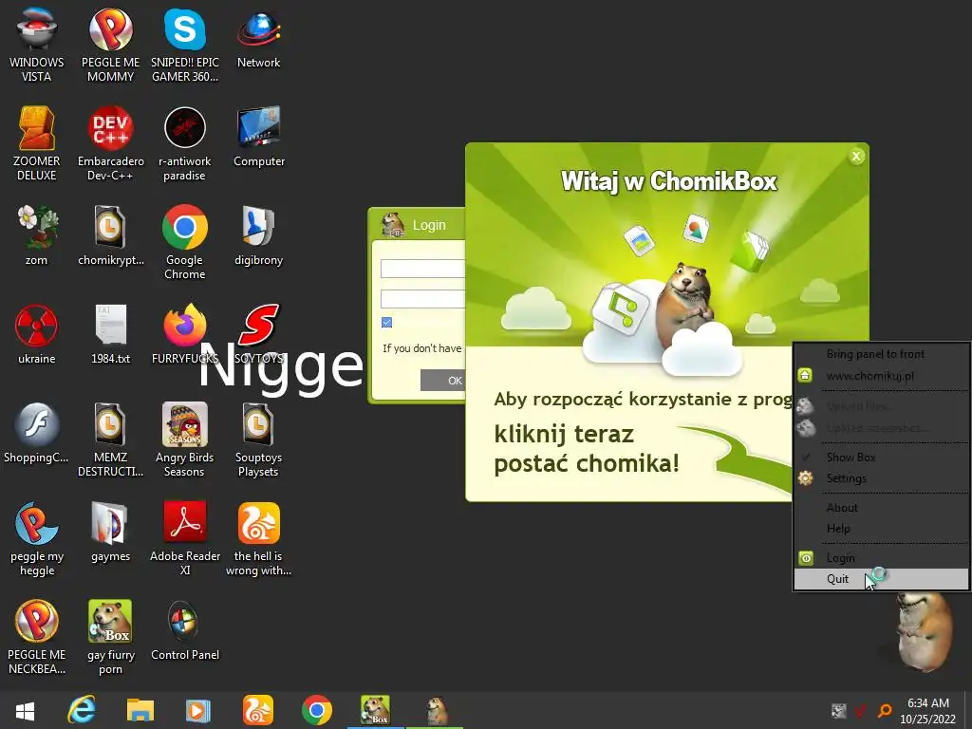Viewport: 972px width, 729px height.
Task: Switch to ChomikBox taskbar button
Action: [376, 710]
